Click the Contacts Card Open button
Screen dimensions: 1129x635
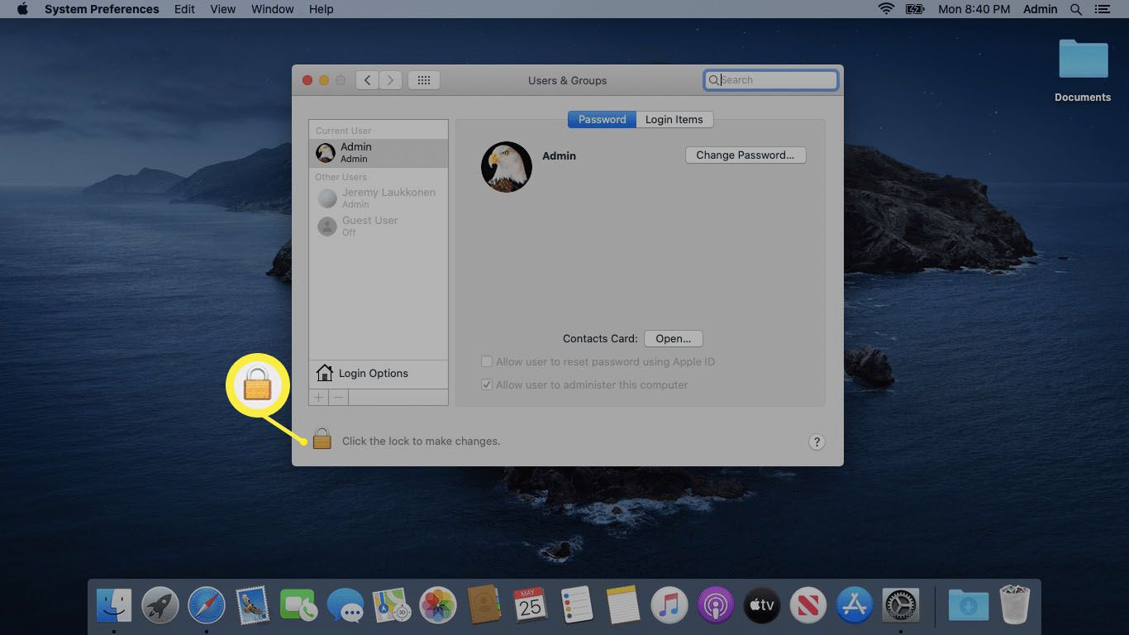(673, 338)
